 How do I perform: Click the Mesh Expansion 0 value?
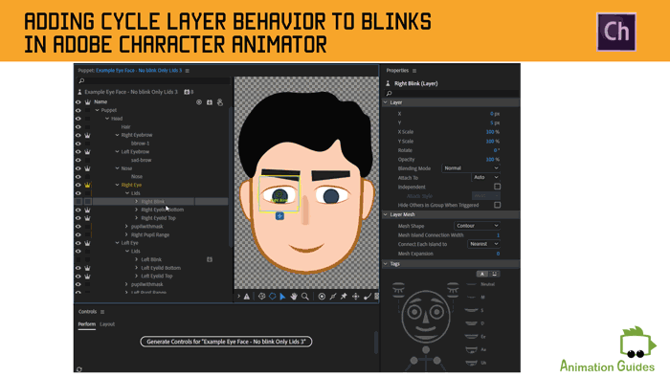point(498,254)
